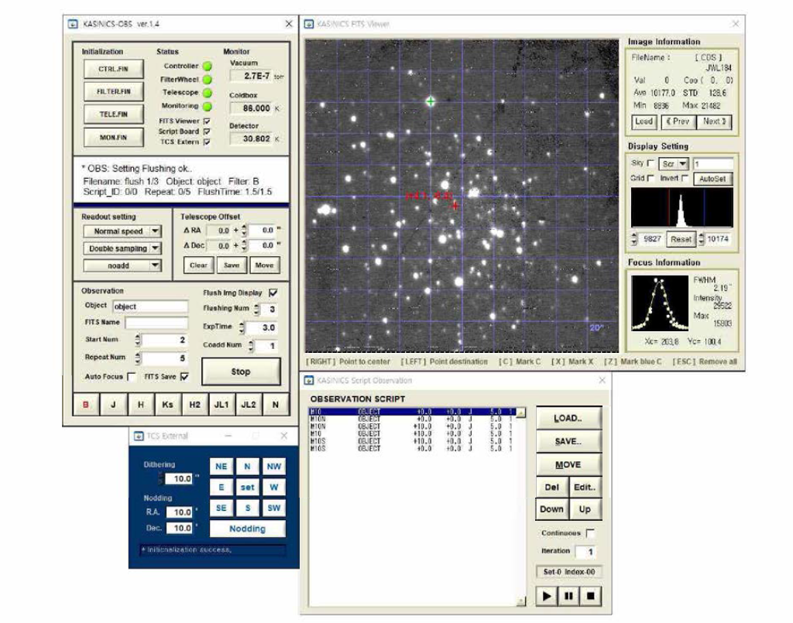Click the Nodding button in TCS External

(x=247, y=529)
